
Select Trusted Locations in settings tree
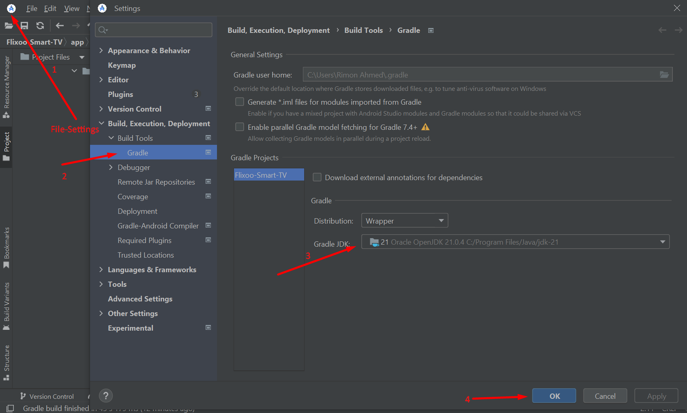pyautogui.click(x=146, y=255)
